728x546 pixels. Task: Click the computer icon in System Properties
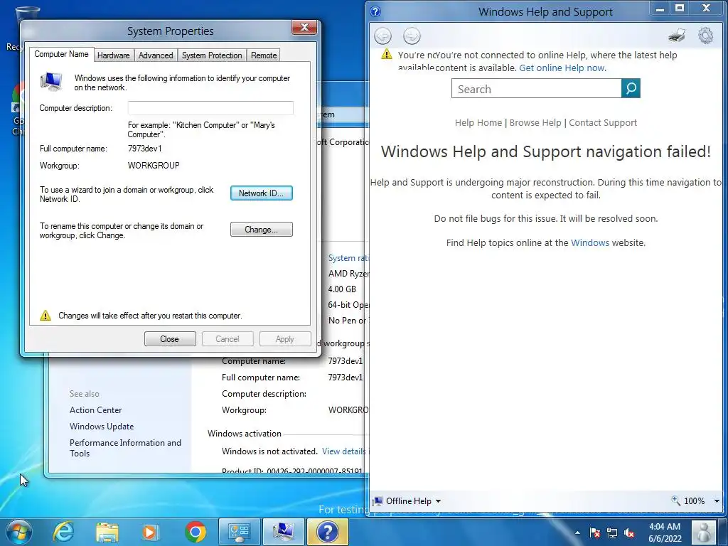click(x=51, y=81)
